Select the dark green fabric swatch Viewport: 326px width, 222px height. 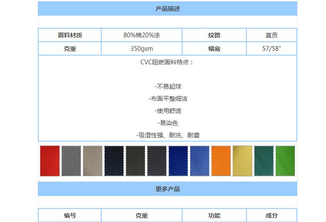coord(264,161)
